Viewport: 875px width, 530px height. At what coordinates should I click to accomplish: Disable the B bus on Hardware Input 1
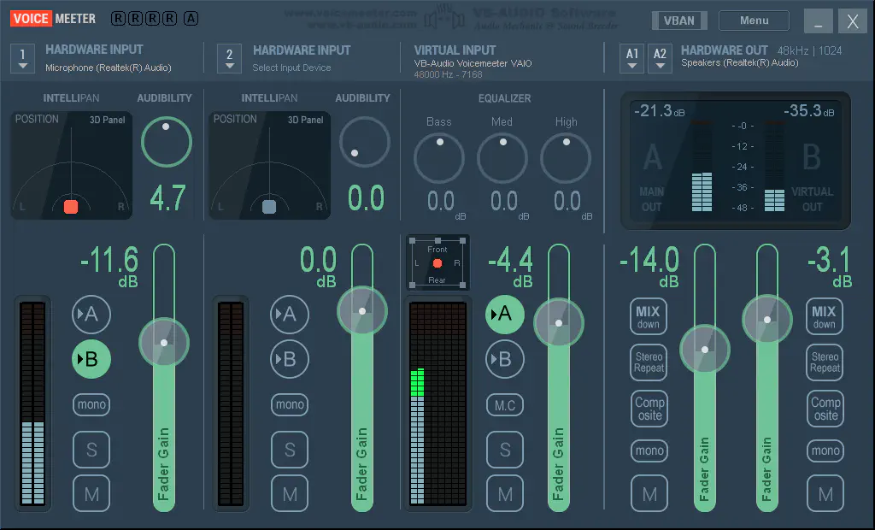point(91,360)
